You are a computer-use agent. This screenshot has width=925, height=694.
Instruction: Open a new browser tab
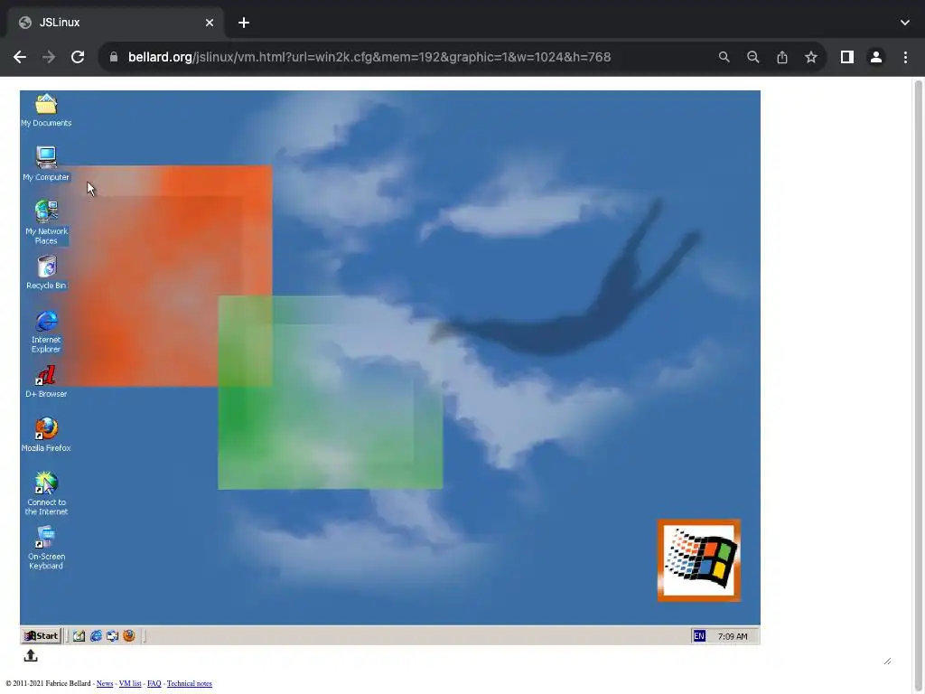(x=244, y=23)
